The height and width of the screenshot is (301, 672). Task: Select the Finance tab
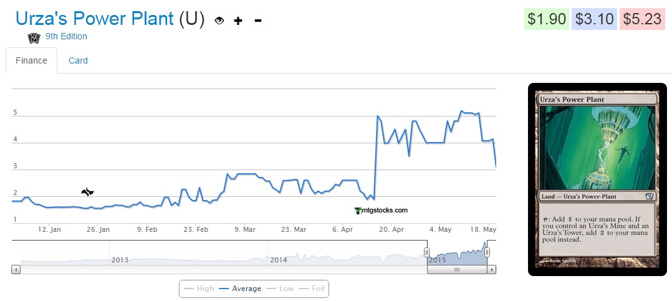(31, 60)
